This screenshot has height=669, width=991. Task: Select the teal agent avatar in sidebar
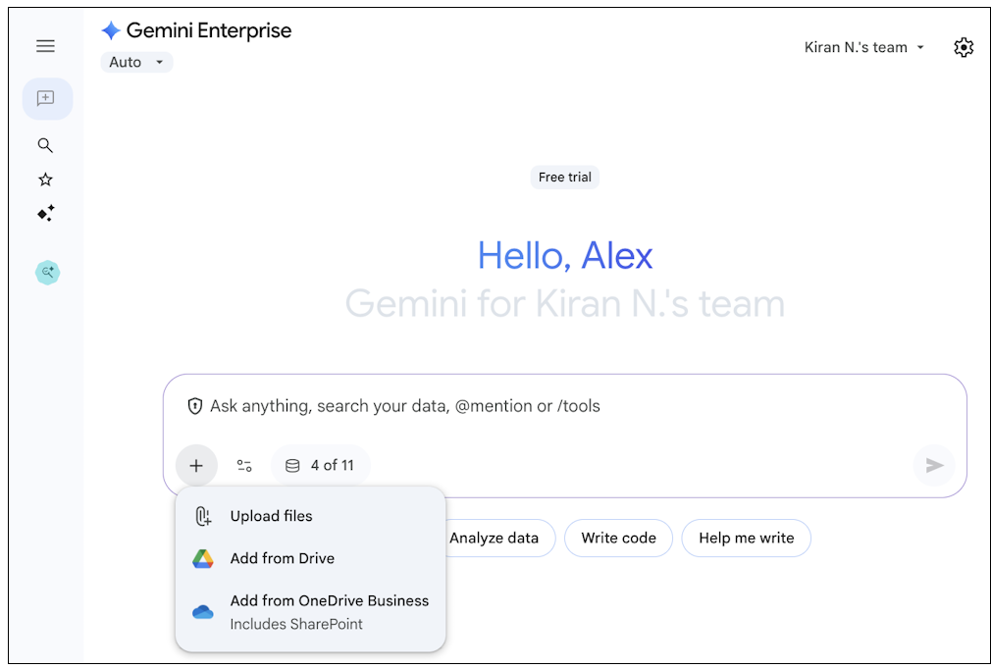pos(47,272)
